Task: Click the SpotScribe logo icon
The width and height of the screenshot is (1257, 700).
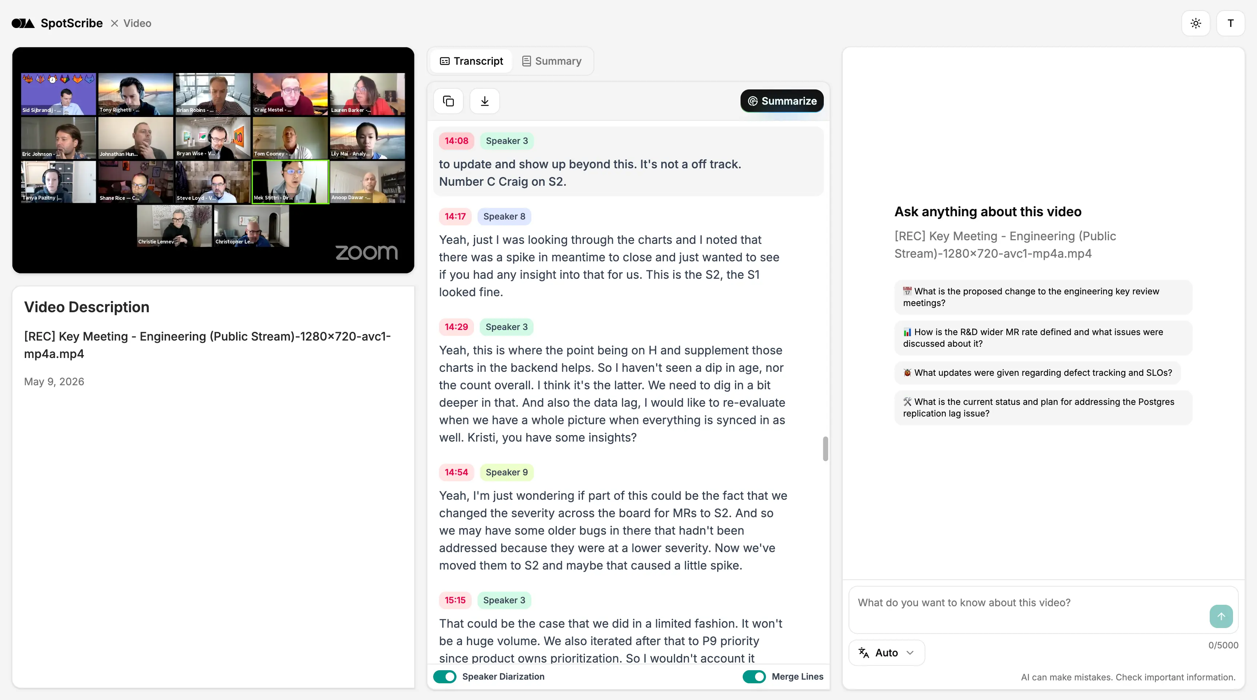Action: (23, 23)
